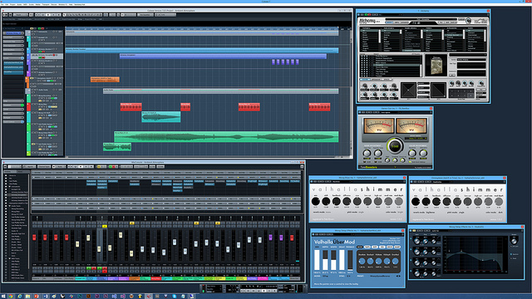Collapse the Instruments folder in MixConsole list
The width and height of the screenshot is (532, 299).
pyautogui.click(x=9, y=186)
